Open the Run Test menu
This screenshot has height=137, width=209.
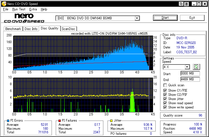(19, 9)
